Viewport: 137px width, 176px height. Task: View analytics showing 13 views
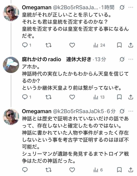99,97
